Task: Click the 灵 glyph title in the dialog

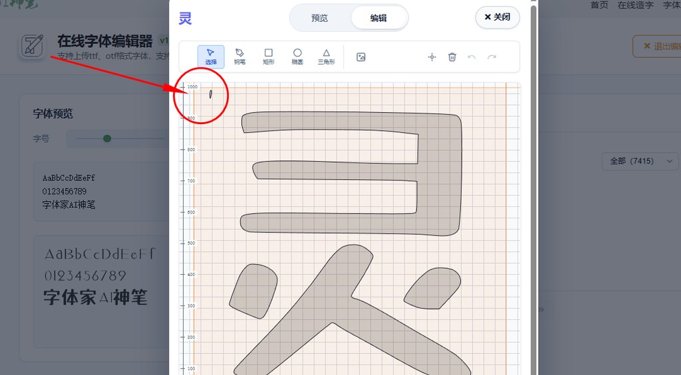Action: click(185, 18)
